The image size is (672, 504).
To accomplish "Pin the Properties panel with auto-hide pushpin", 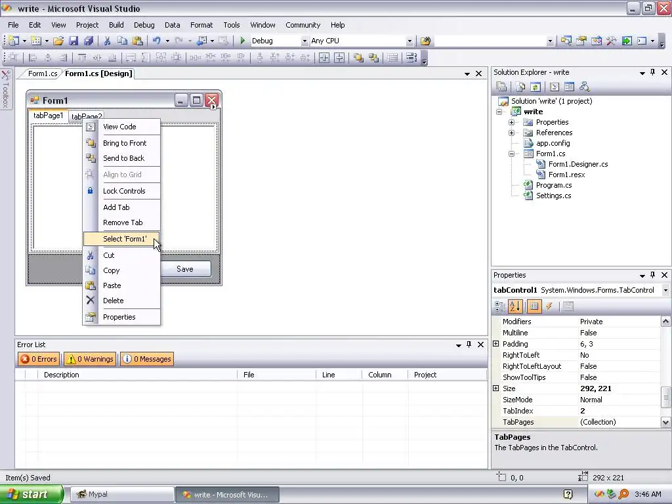I will point(653,275).
